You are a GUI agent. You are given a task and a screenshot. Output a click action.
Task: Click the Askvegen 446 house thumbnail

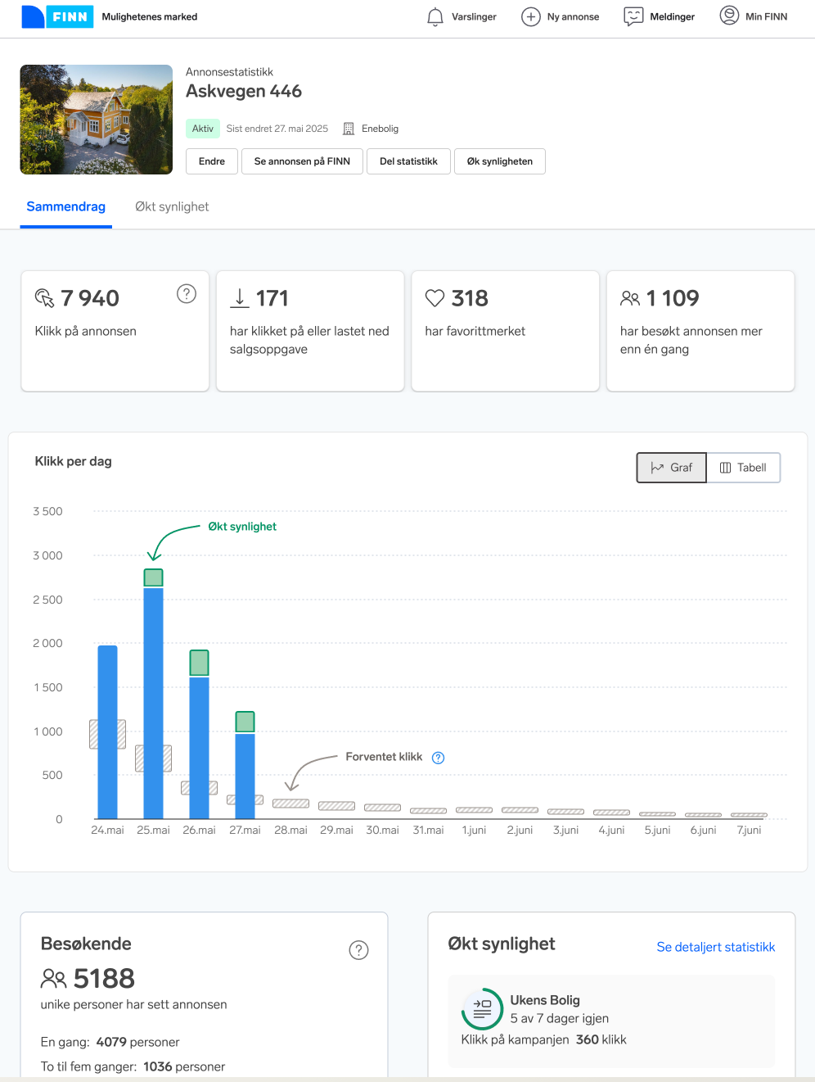(97, 120)
